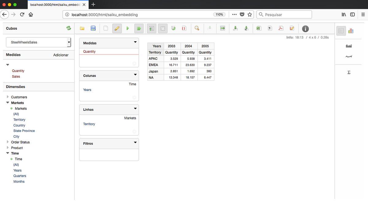Viewport: 368px width, 224px height.
Task: Open the zoom into table tool
Action: pyautogui.click(x=197, y=28)
